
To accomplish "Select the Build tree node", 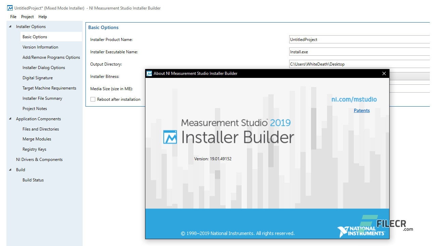I will (20, 170).
